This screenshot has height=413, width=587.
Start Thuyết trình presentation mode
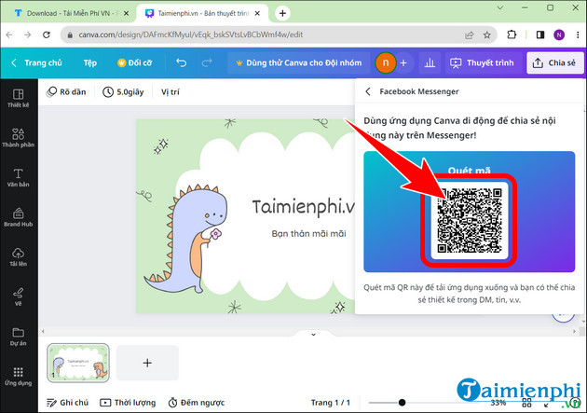tap(483, 62)
